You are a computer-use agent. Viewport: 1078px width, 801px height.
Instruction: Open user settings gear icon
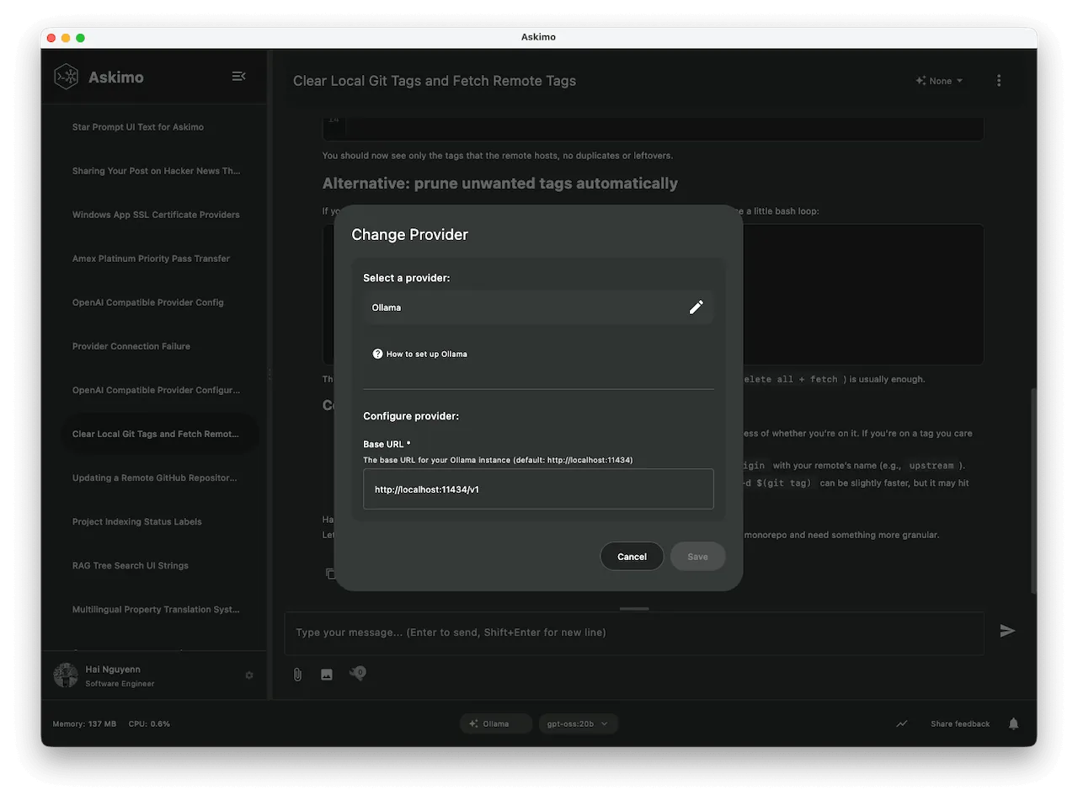tap(249, 676)
